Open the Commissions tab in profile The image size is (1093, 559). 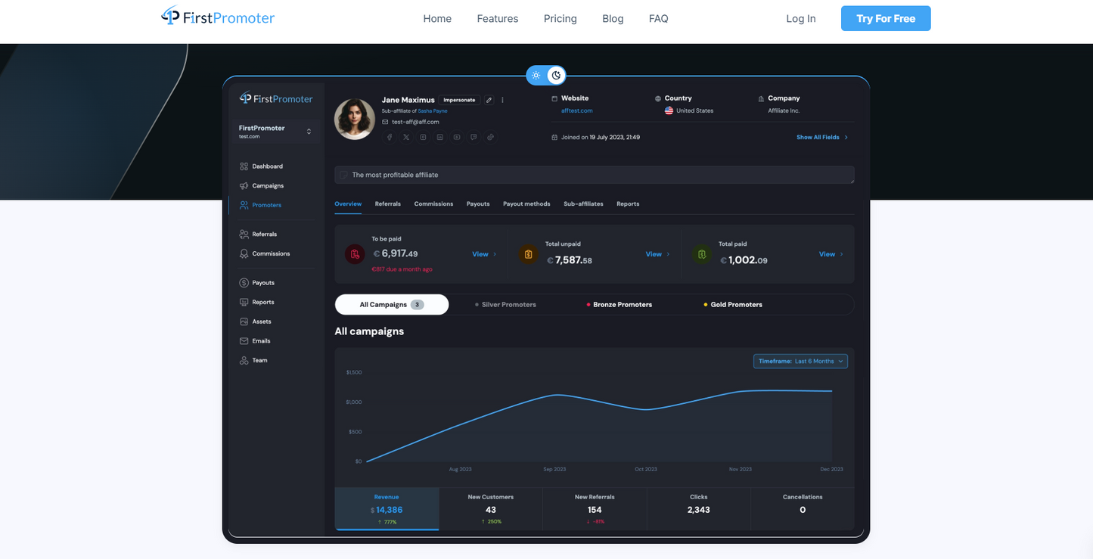click(433, 204)
